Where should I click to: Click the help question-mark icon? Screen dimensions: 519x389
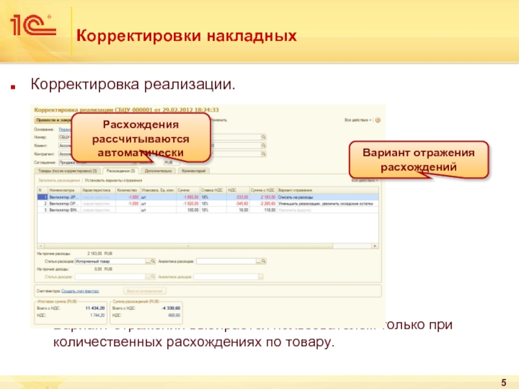coord(378,120)
